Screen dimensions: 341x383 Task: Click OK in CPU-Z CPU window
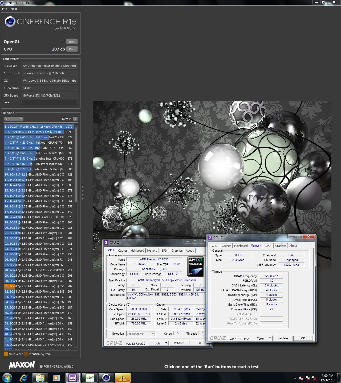coord(199,343)
